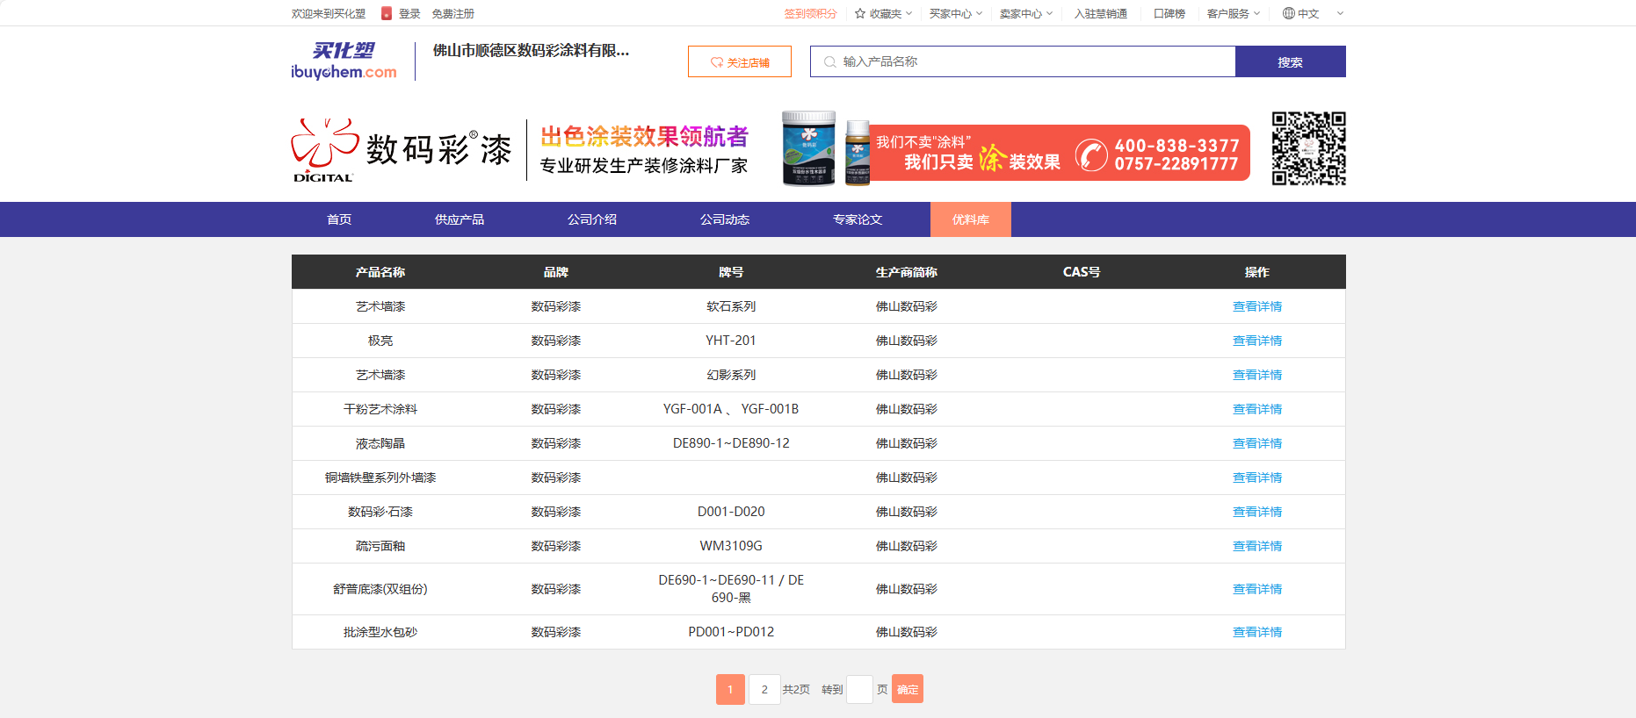1636x718 pixels.
Task: Open 口碑榜 link
Action: click(x=1169, y=13)
